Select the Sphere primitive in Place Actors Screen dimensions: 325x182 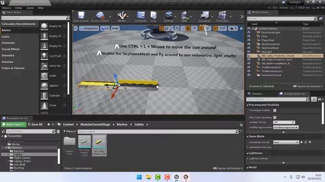[x=53, y=85]
